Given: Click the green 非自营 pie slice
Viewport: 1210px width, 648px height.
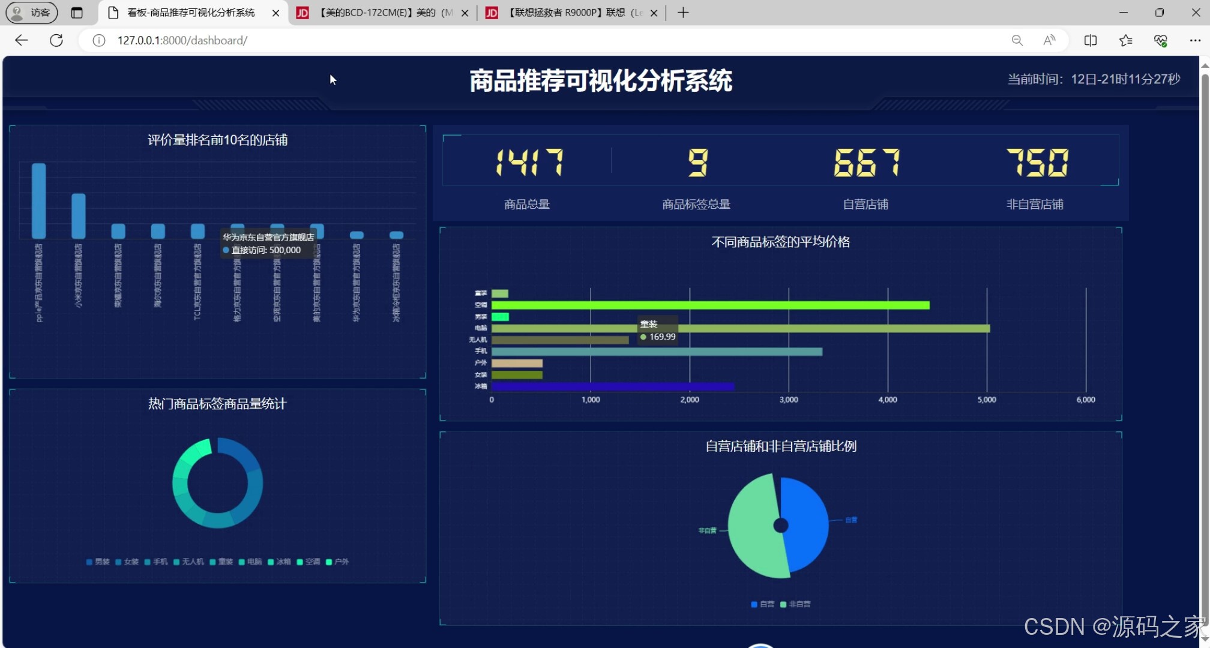Looking at the screenshot, I should [x=753, y=528].
